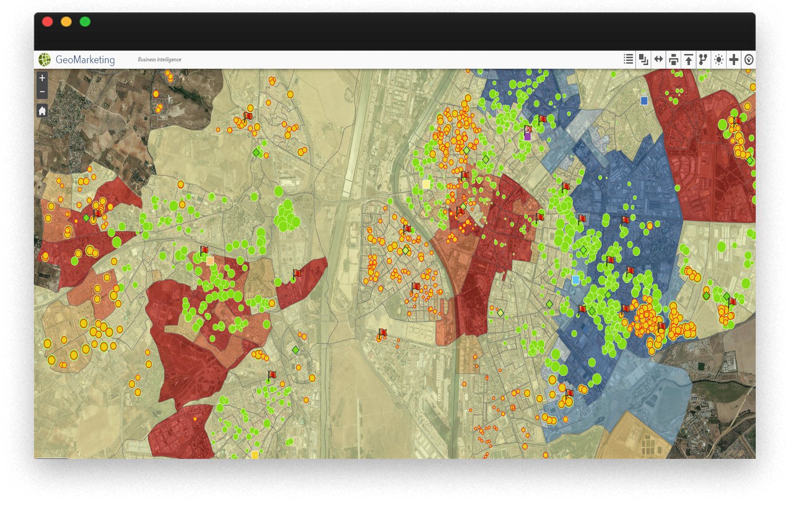Click the stacked layers icon

click(643, 59)
